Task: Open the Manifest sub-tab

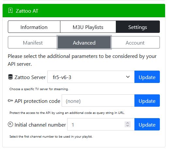Action: coord(33,42)
